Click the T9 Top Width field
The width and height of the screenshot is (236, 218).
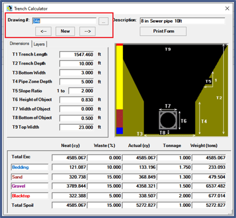[x=76, y=127]
